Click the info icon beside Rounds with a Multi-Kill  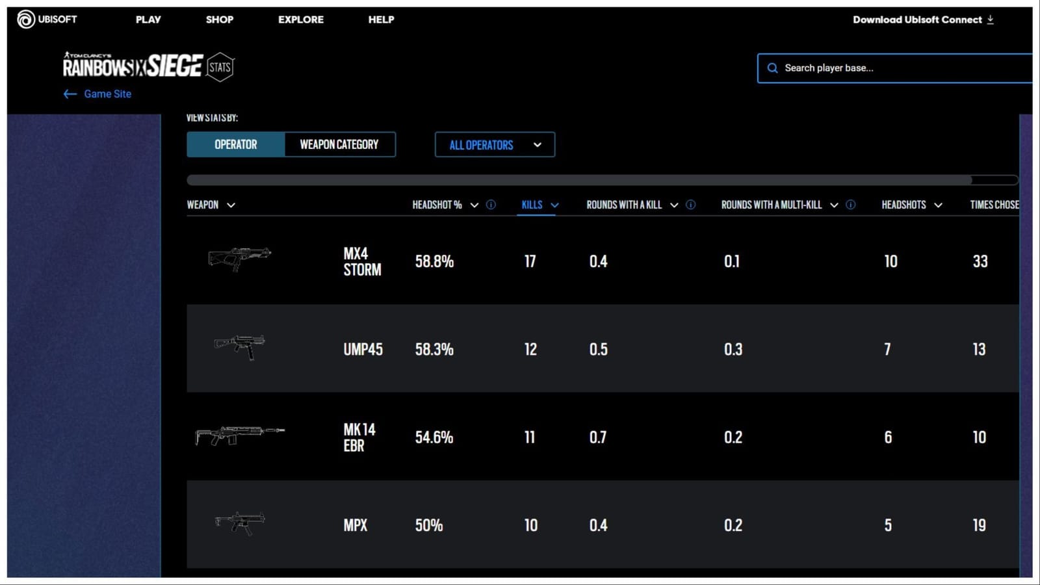(850, 205)
